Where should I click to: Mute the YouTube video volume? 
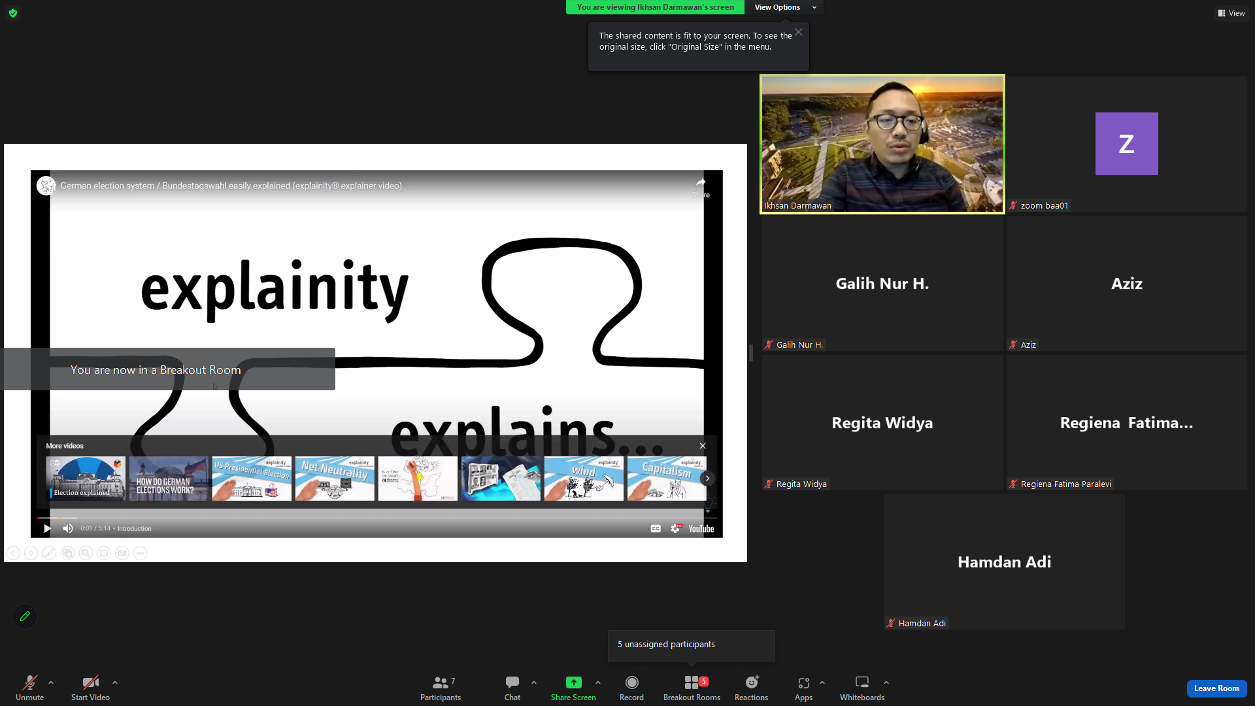point(68,528)
